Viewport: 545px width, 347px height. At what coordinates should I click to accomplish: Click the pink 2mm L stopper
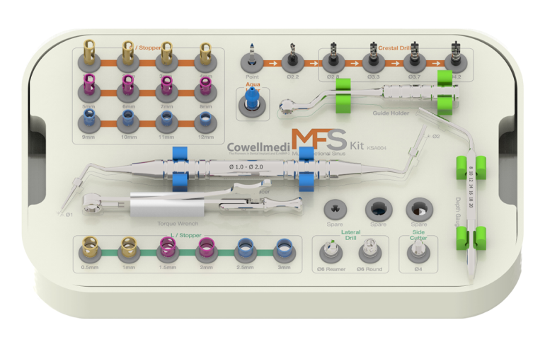206,248
